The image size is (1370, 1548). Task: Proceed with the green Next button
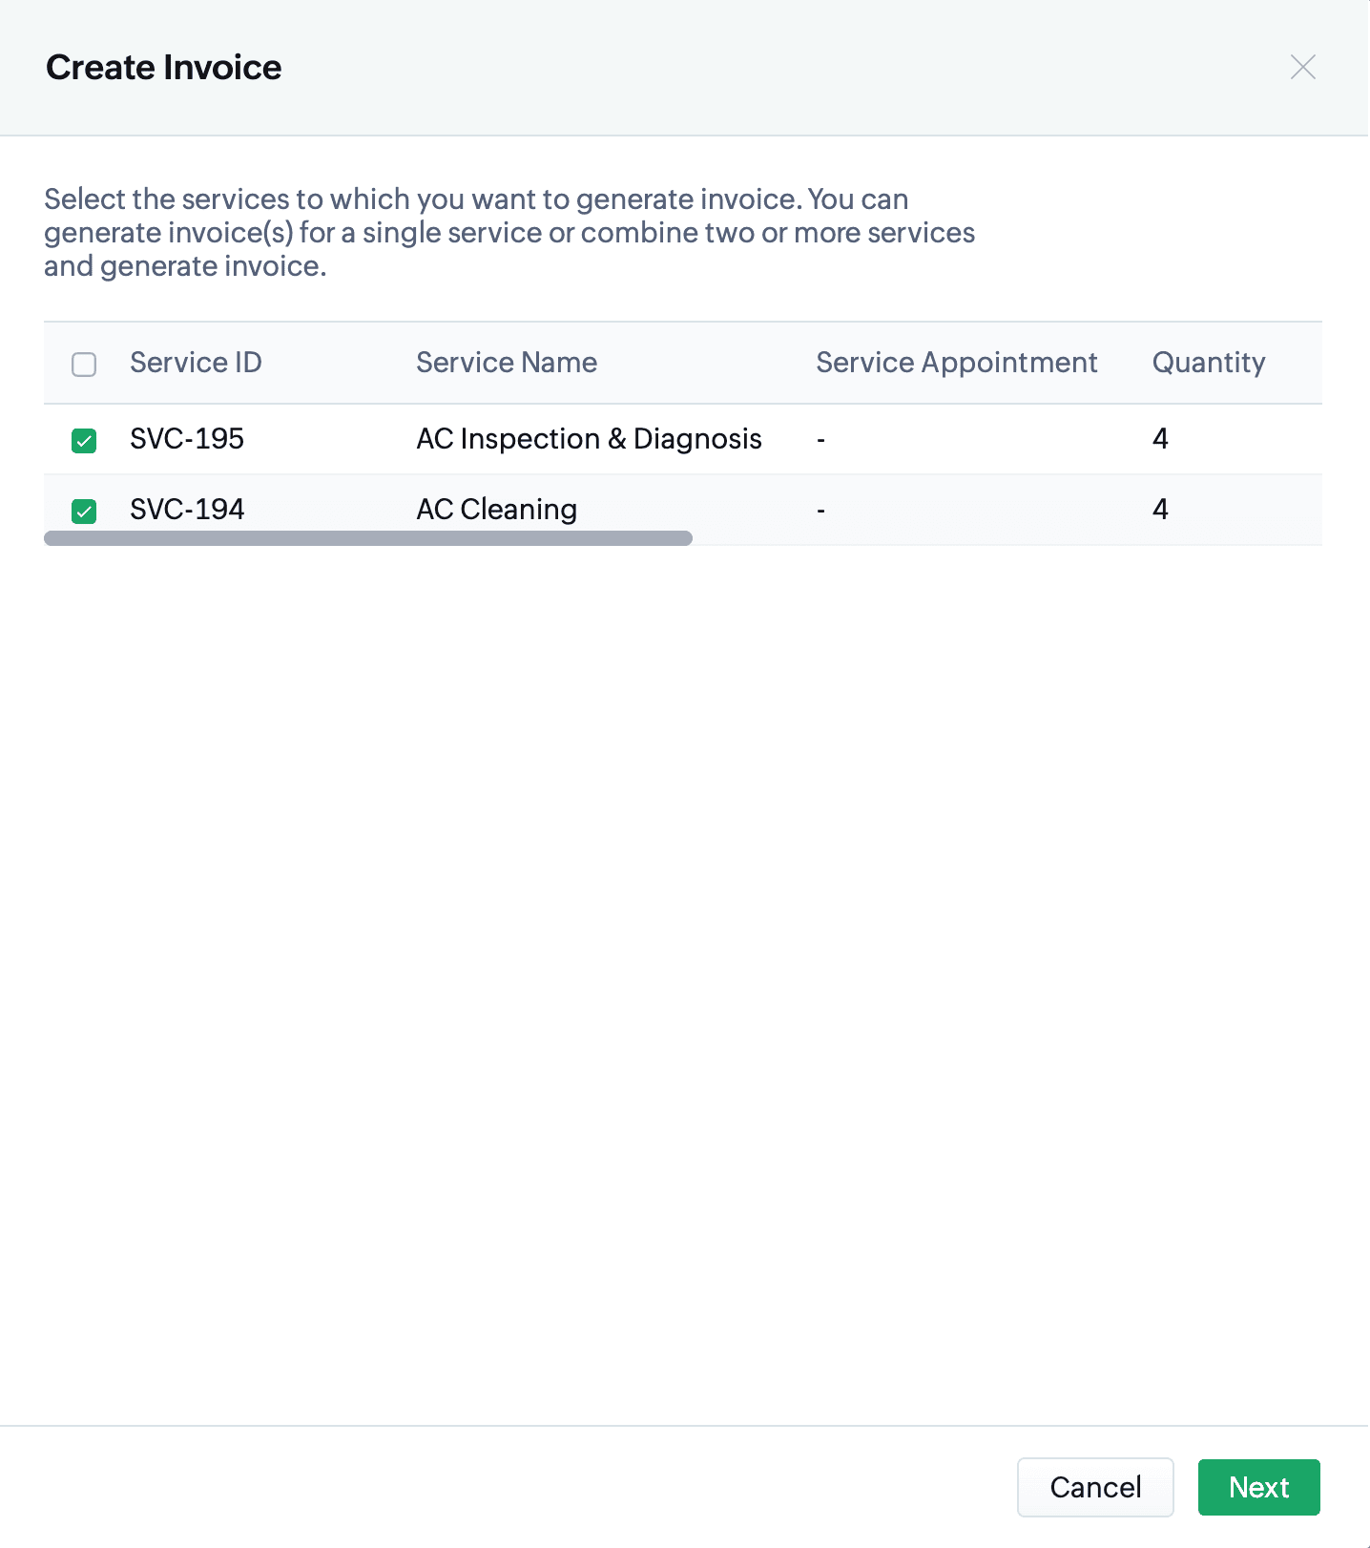pyautogui.click(x=1258, y=1487)
